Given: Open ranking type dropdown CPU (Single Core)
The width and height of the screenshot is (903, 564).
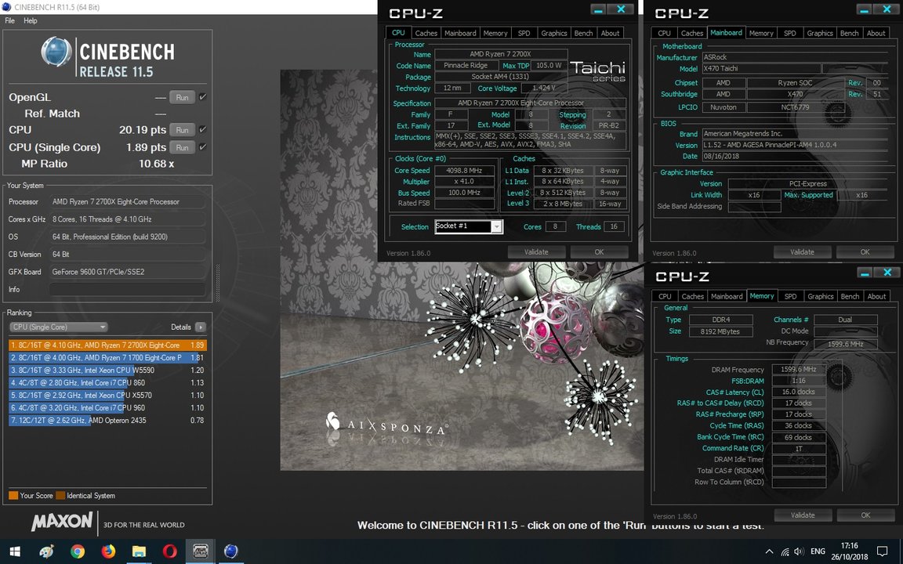Looking at the screenshot, I should pyautogui.click(x=59, y=327).
